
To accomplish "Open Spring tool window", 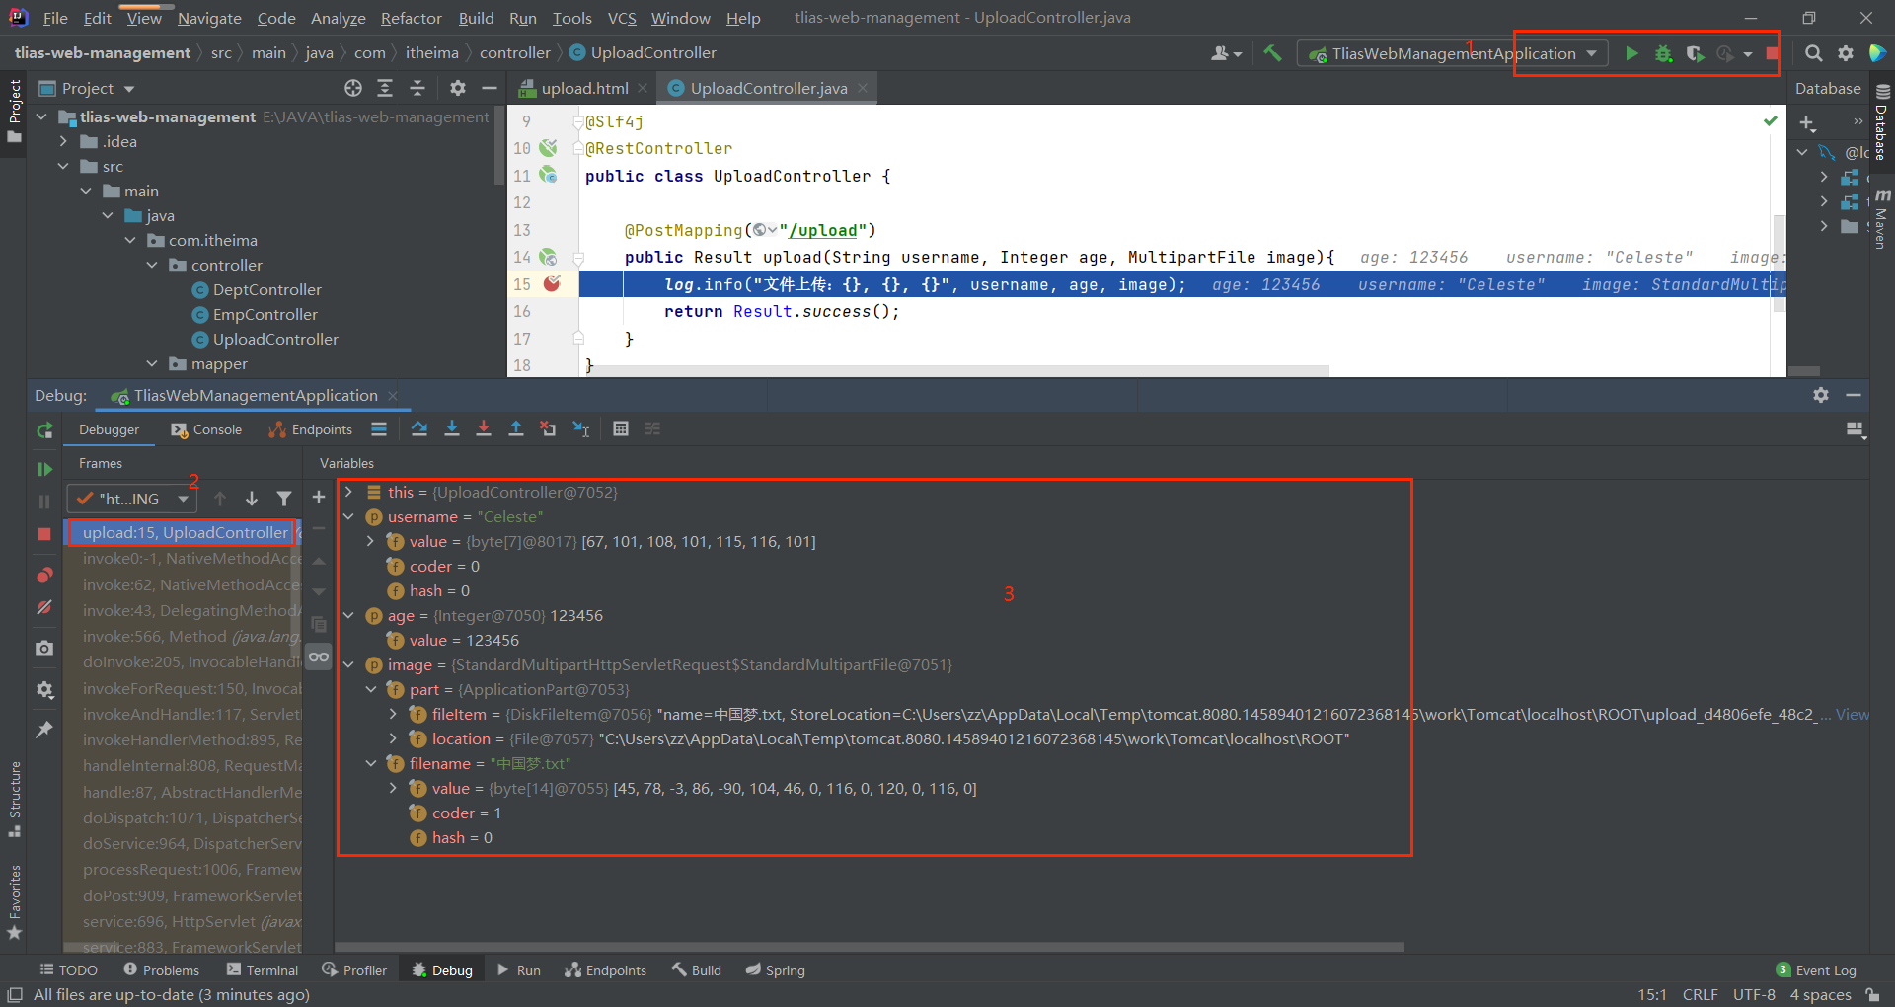I will tap(776, 970).
